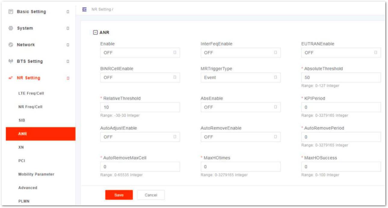Image resolution: width=388 pixels, height=208 pixels.
Task: Click the NR Setting breadcrumb
Action: point(101,9)
